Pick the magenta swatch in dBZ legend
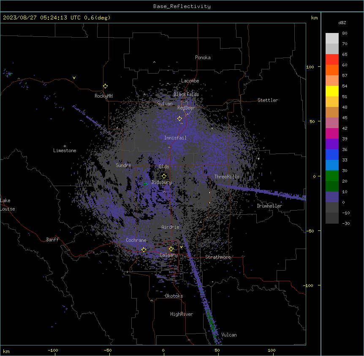Image resolution: width=364 pixels, height=356 pixels. coord(332,134)
